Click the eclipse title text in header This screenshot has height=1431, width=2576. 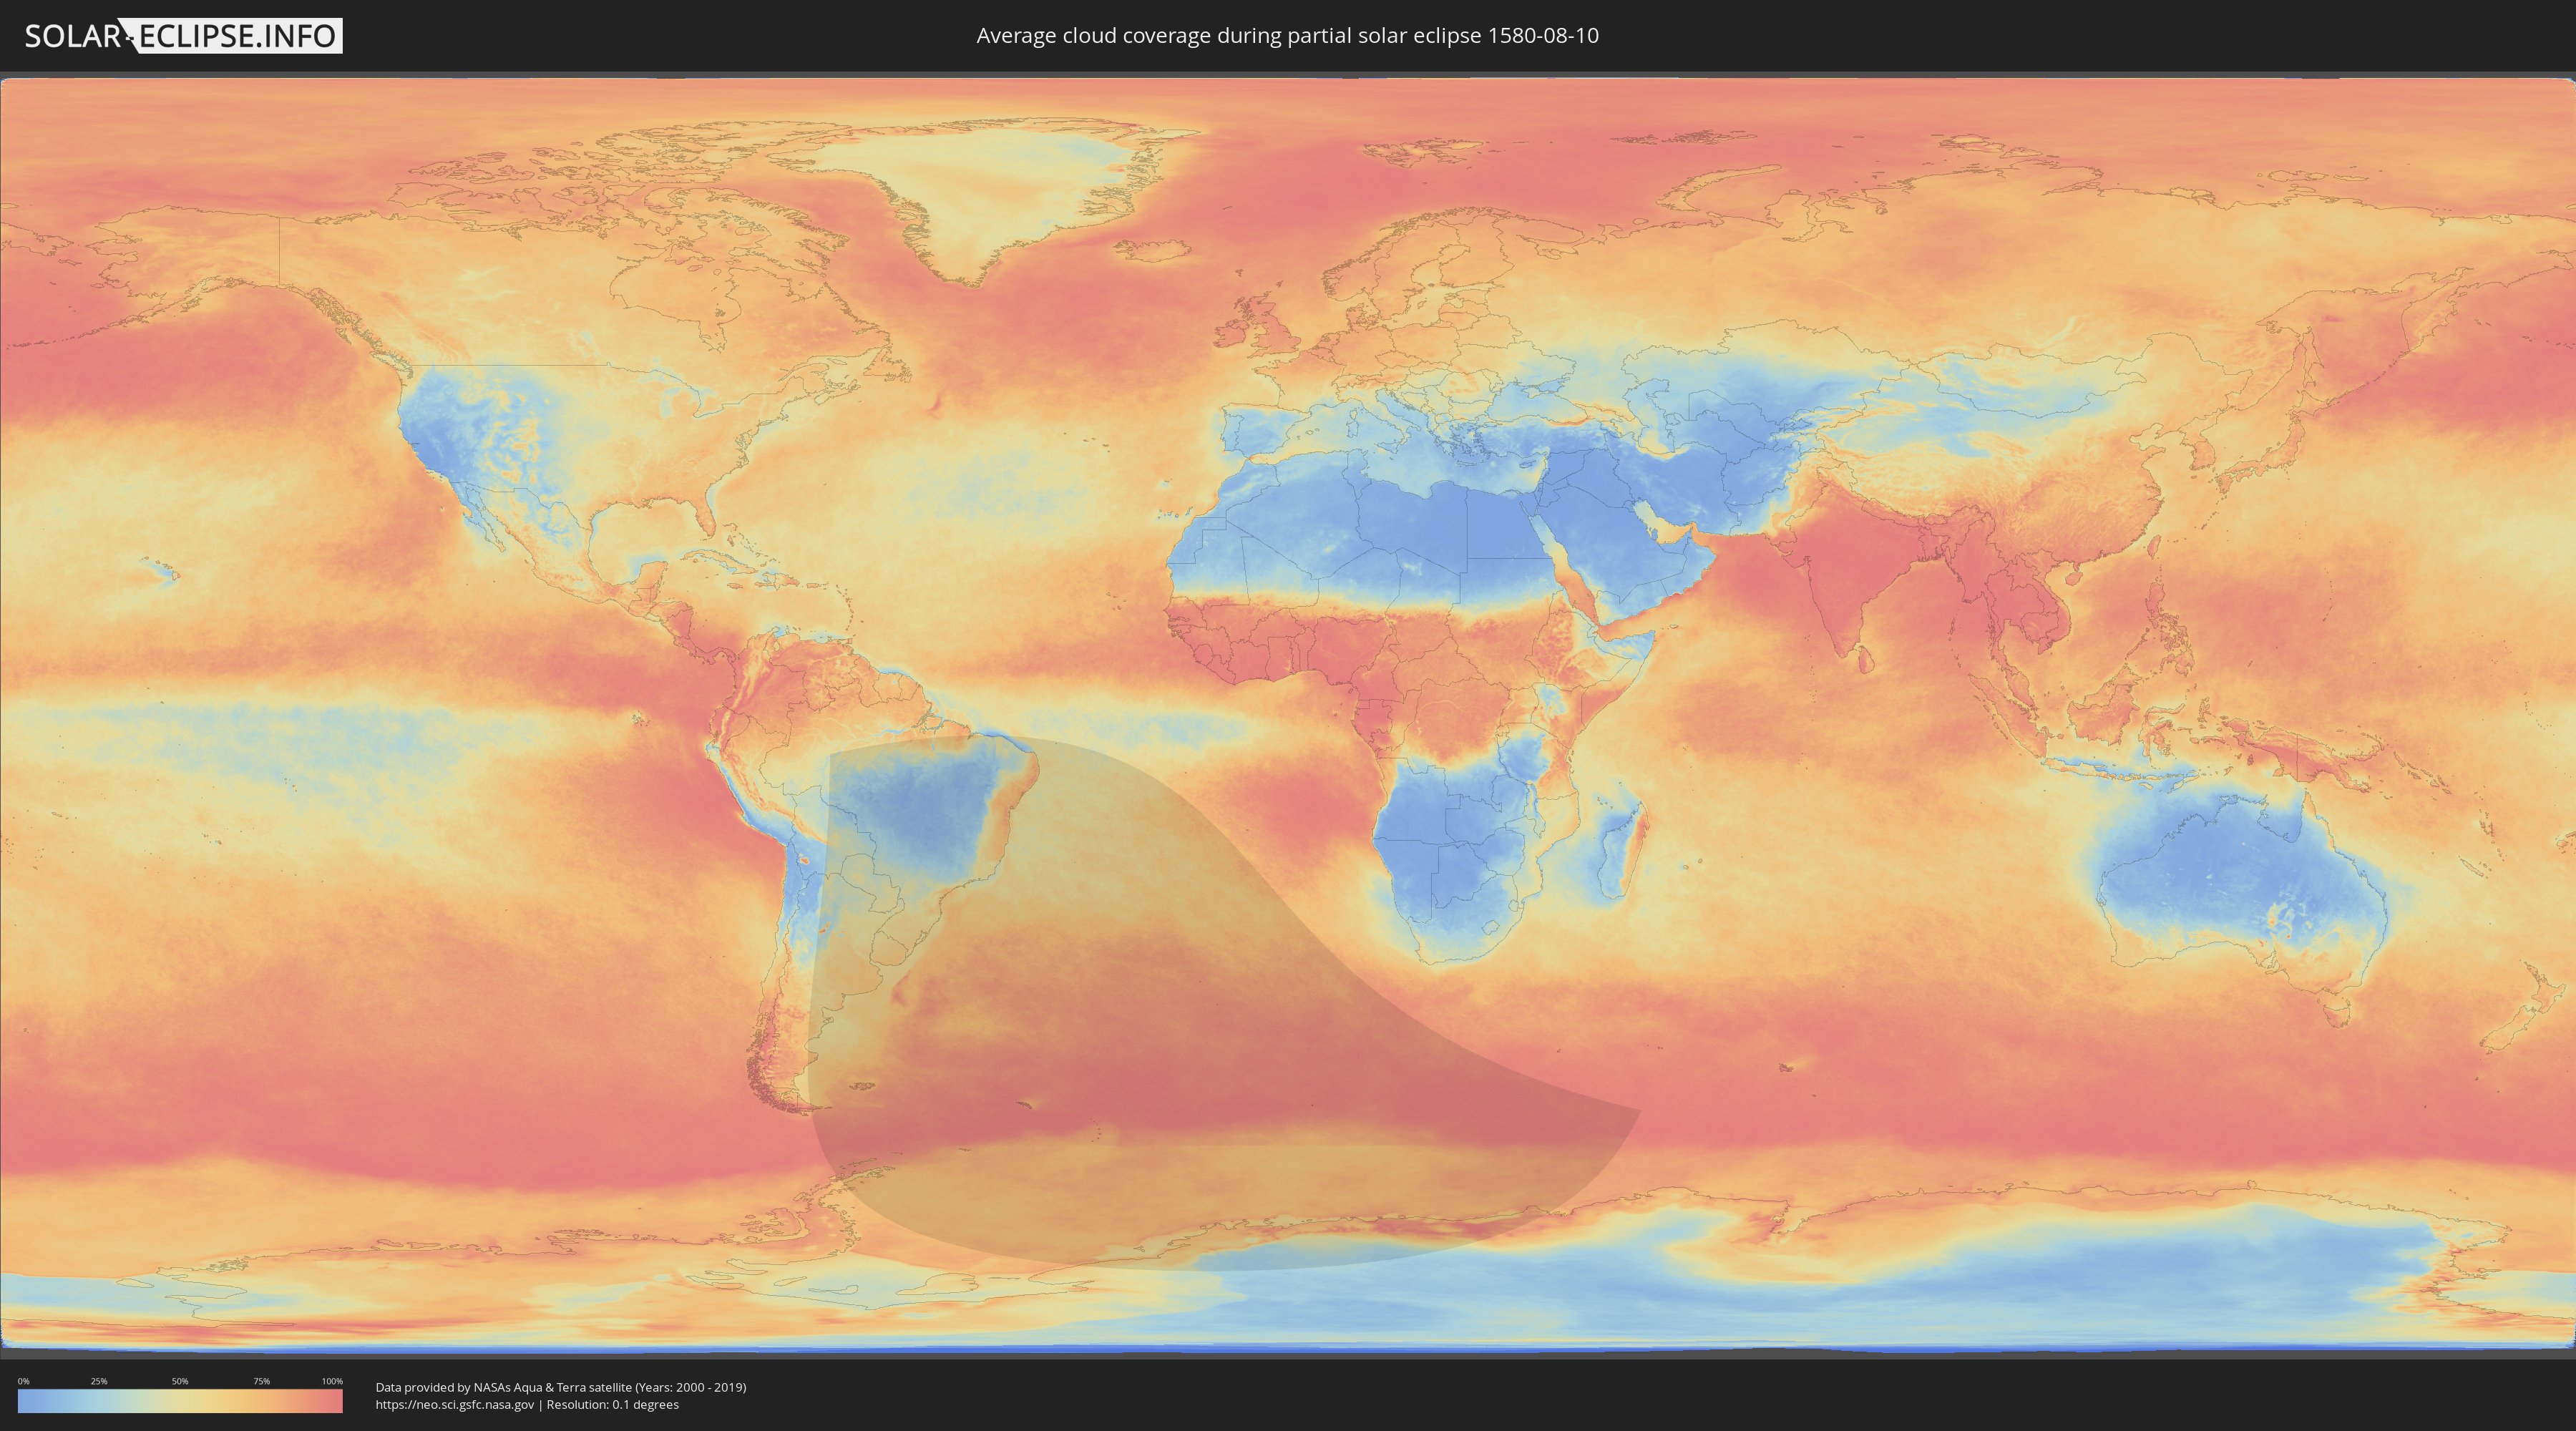click(1287, 36)
